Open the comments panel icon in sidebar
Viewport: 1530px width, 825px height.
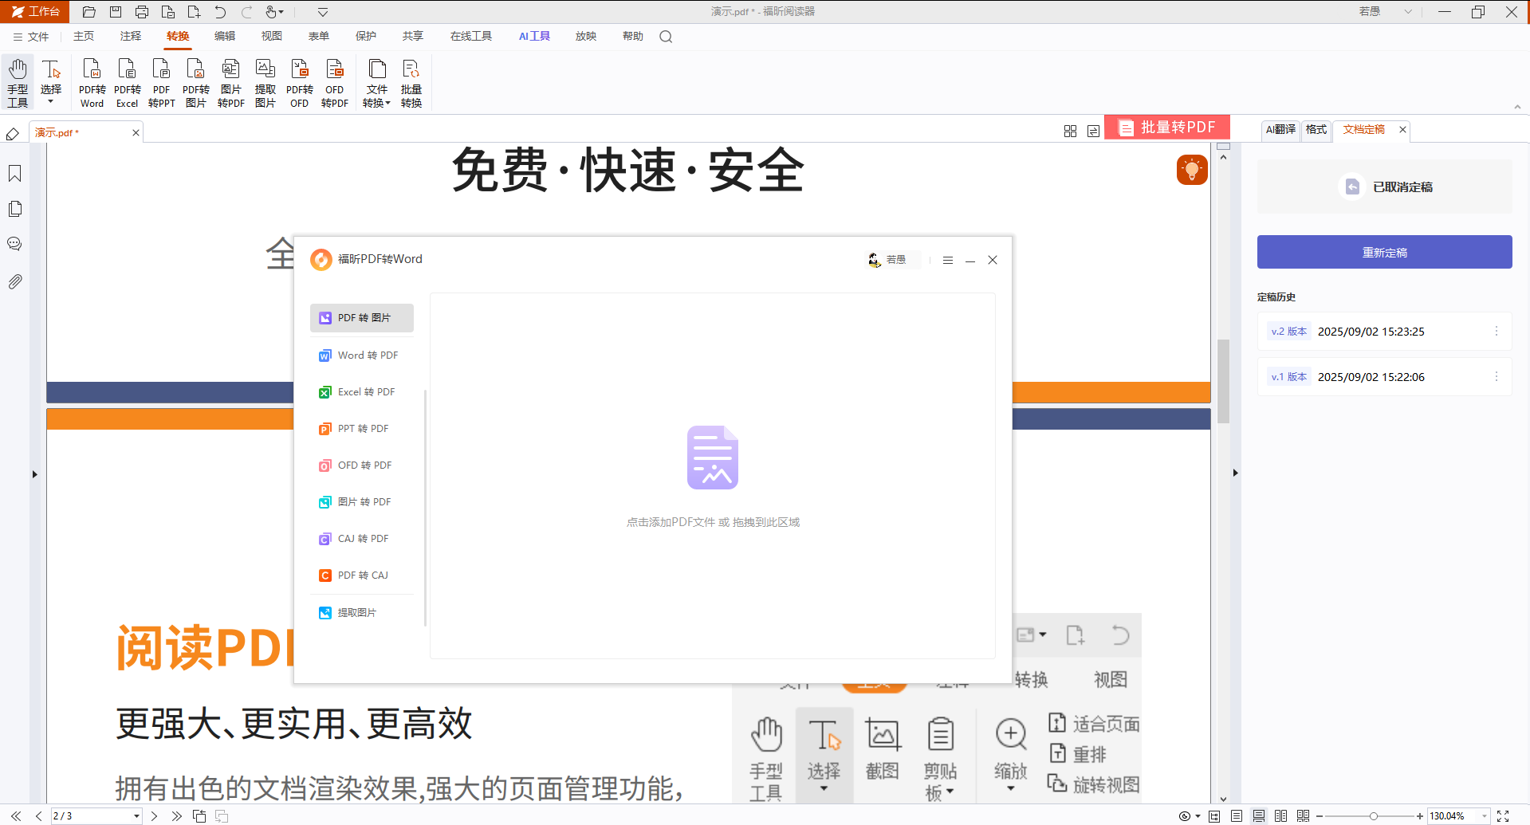[14, 244]
